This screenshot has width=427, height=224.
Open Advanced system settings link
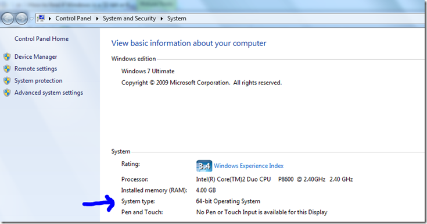49,93
